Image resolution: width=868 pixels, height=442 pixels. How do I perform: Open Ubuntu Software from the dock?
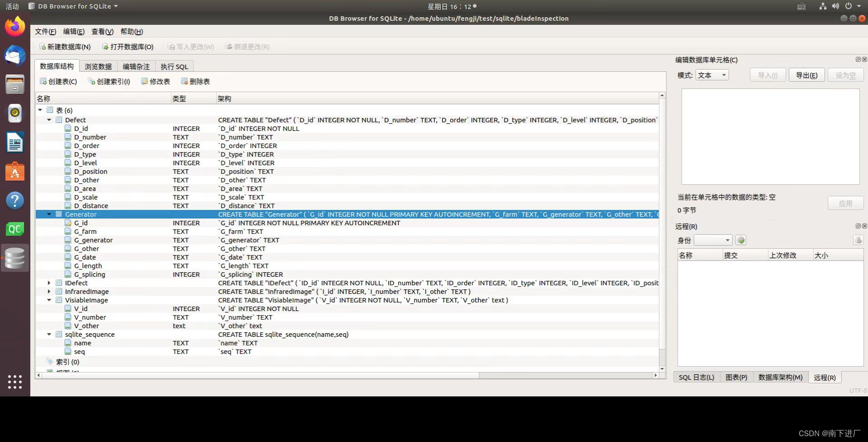15,172
